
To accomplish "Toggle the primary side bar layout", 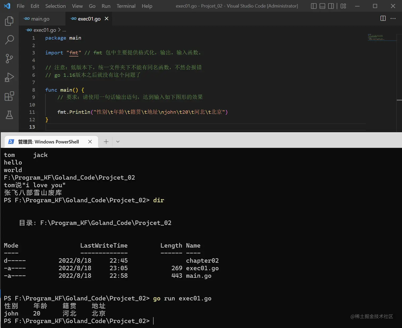I will coord(314,6).
